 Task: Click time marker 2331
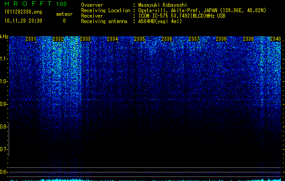(x=31, y=39)
